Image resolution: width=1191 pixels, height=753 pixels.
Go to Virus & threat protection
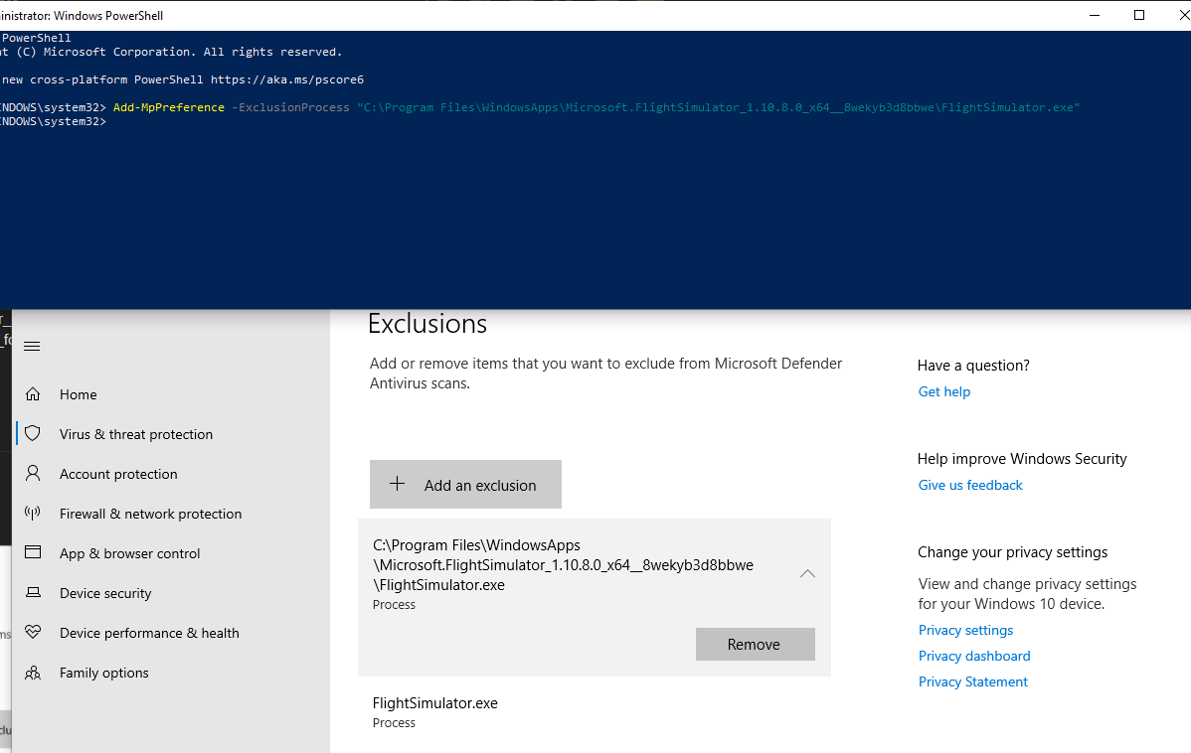pos(136,434)
